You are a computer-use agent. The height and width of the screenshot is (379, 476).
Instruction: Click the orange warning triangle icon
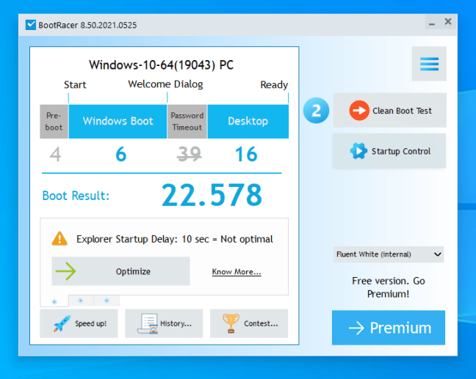click(x=59, y=239)
